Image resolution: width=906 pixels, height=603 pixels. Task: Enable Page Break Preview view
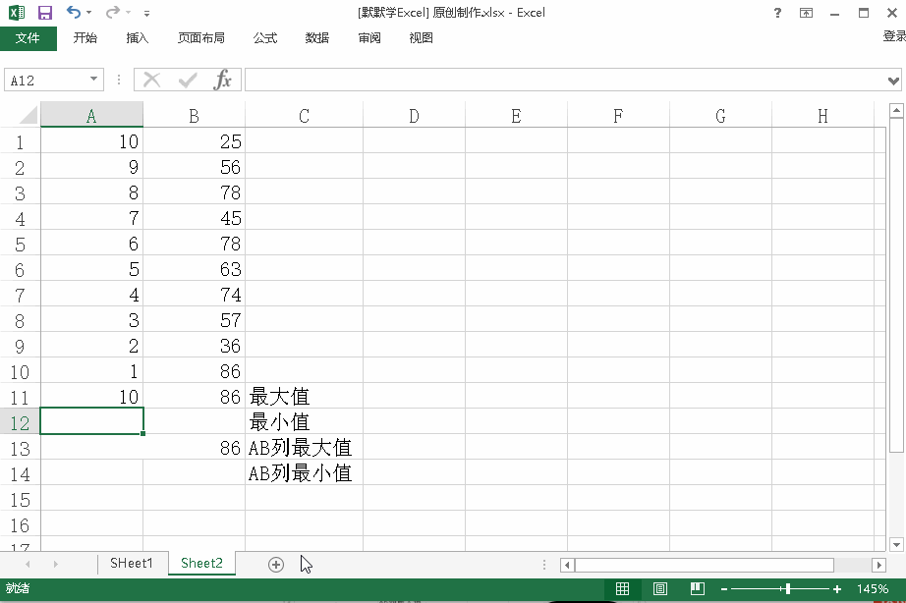697,588
